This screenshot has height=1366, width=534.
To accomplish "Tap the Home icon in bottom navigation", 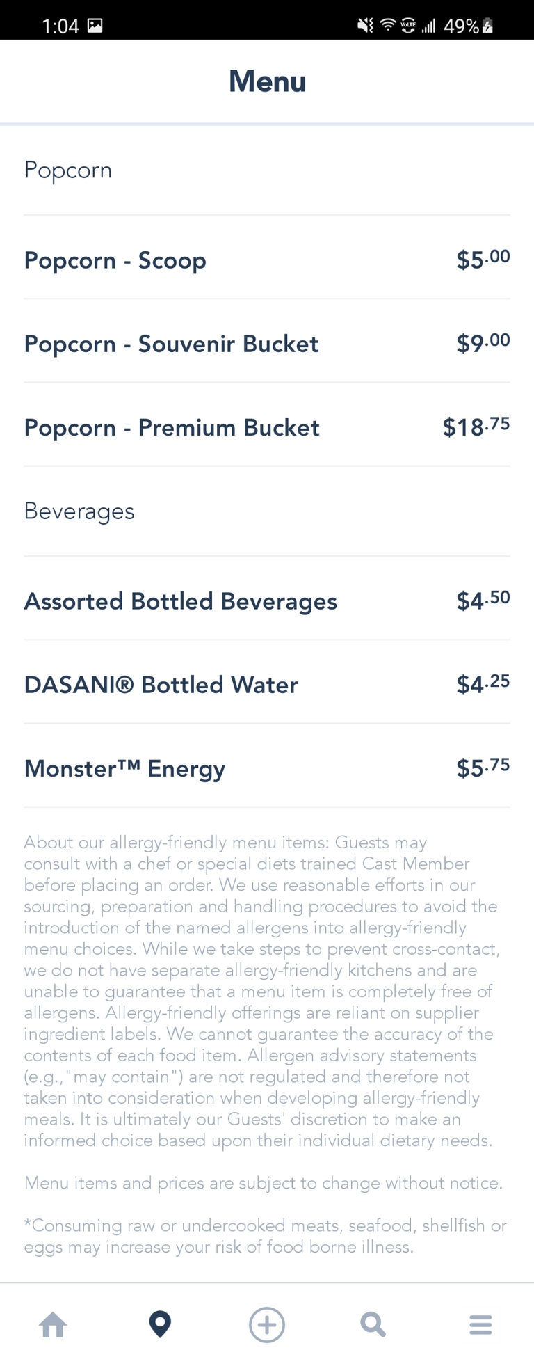I will click(x=53, y=1324).
